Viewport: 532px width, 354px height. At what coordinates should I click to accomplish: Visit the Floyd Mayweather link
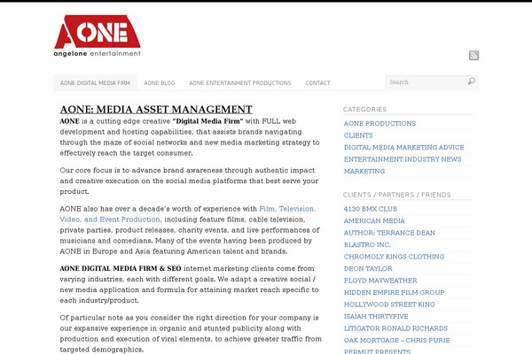pos(380,281)
